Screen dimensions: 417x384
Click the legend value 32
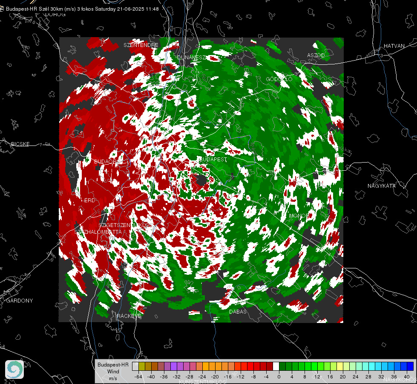pos(381,377)
